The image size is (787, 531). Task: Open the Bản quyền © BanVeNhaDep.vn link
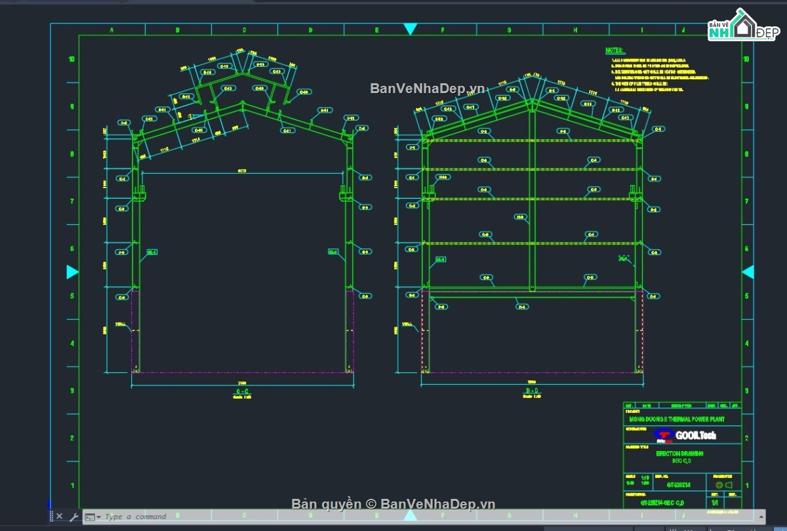pos(392,503)
